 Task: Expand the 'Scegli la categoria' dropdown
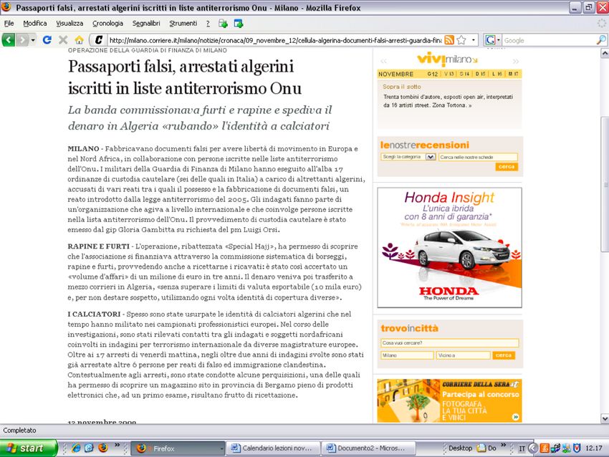click(431, 156)
